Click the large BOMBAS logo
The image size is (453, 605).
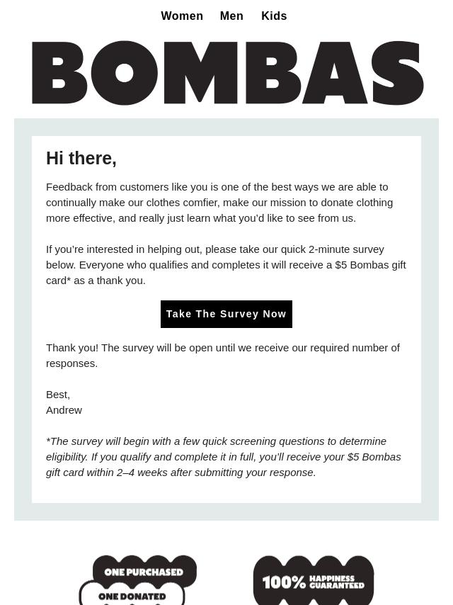tap(227, 73)
